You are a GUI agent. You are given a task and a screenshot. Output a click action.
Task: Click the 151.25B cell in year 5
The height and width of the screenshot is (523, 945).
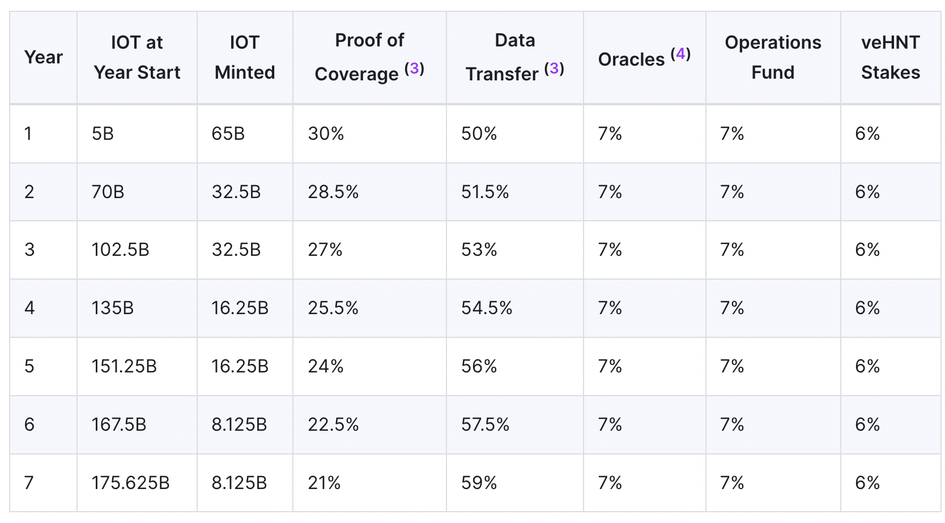click(x=124, y=366)
